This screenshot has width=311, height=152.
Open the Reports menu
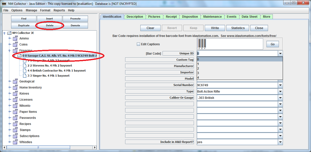pos(59,10)
